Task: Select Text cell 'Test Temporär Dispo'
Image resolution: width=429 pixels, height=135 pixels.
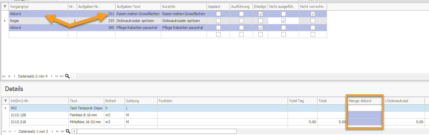Action: (86, 108)
